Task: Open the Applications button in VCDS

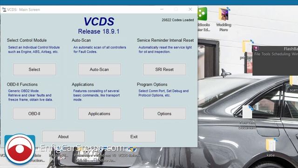Action: 99,114
